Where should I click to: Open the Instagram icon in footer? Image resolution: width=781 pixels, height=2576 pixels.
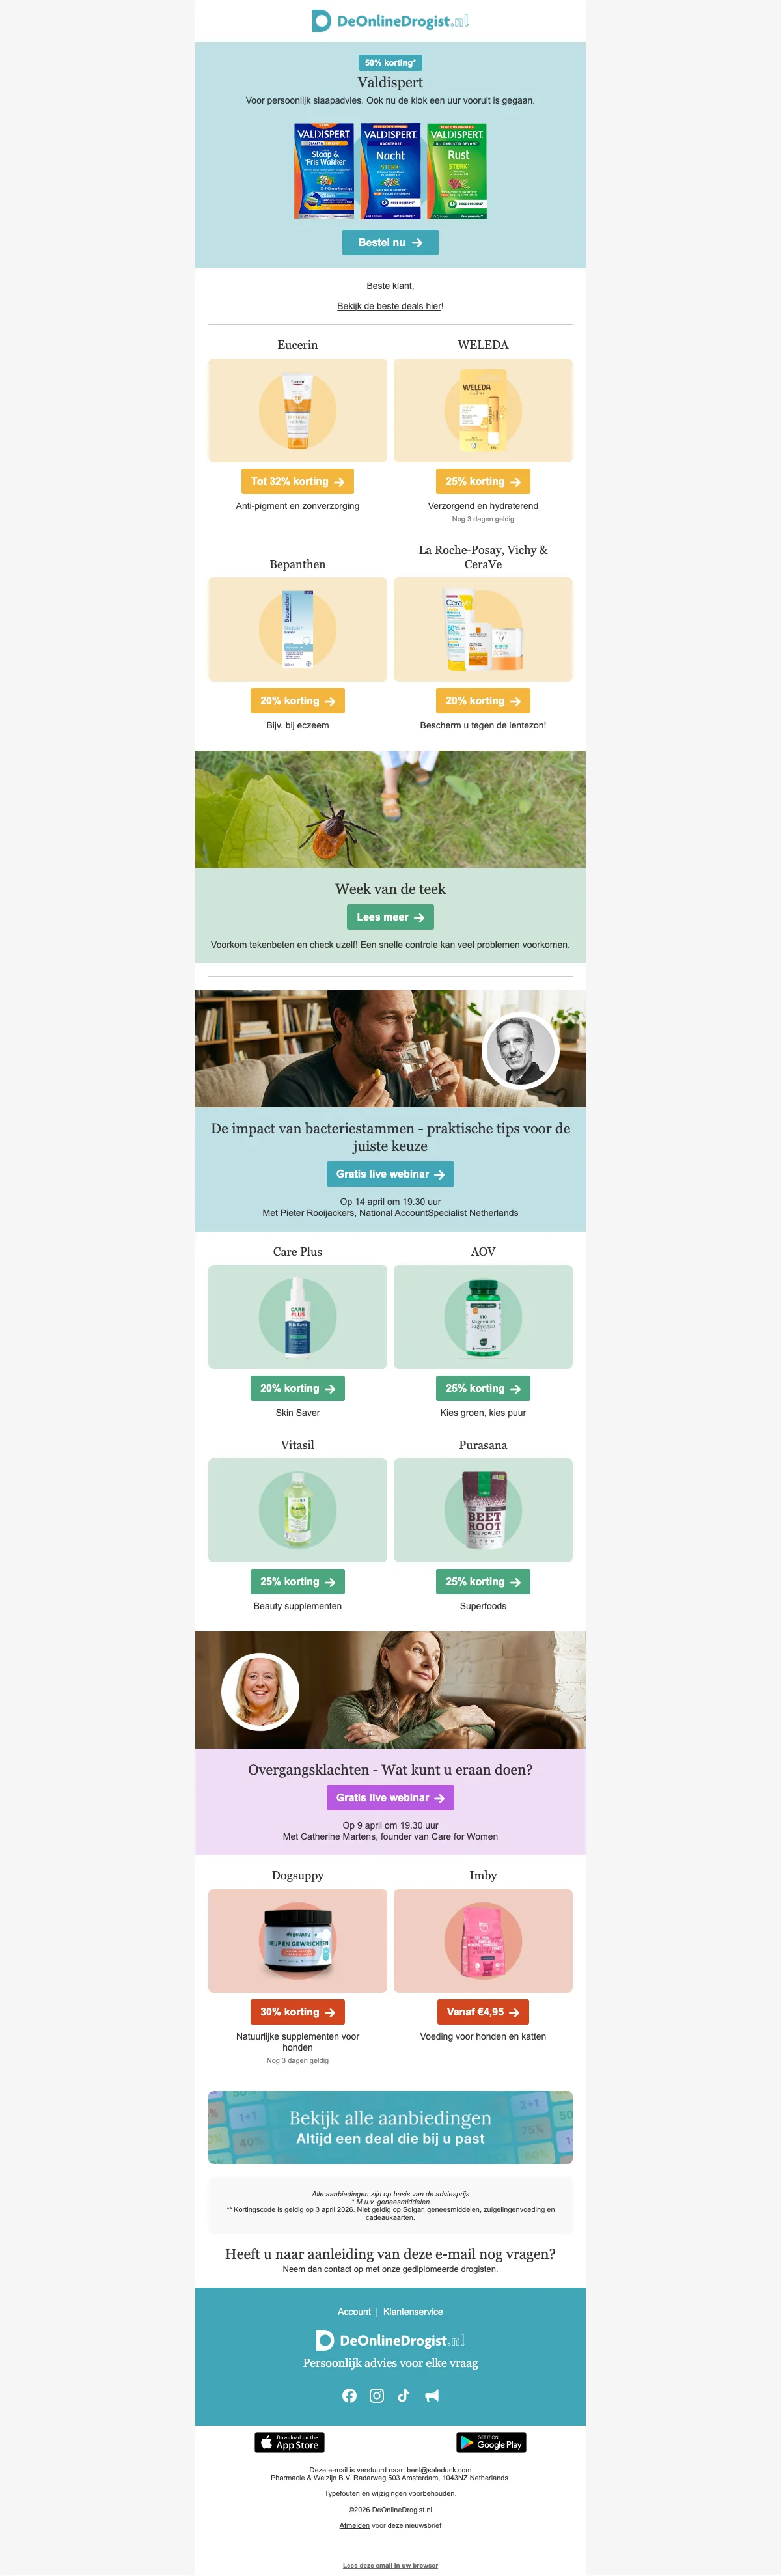tap(377, 2395)
